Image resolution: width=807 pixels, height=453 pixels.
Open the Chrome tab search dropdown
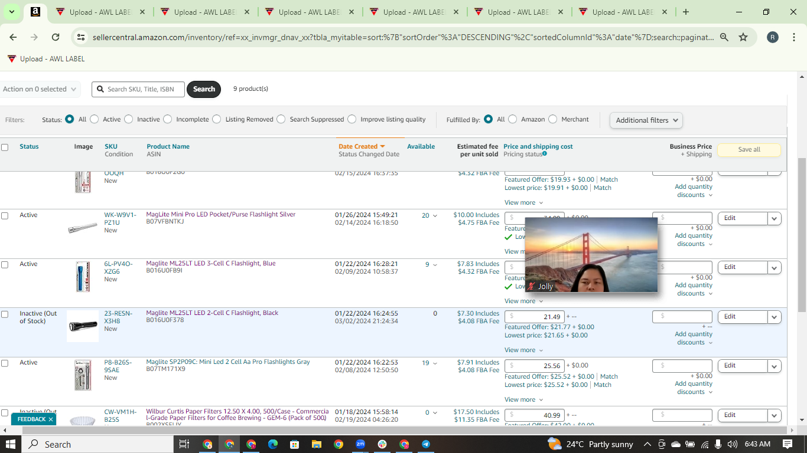(12, 12)
